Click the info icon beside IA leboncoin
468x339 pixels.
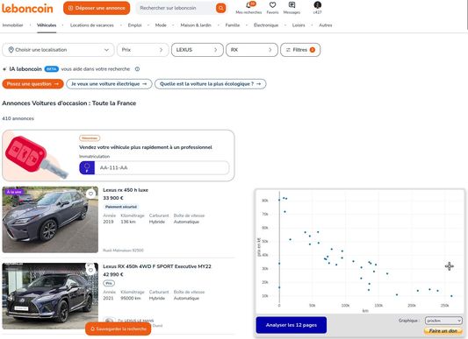137,69
